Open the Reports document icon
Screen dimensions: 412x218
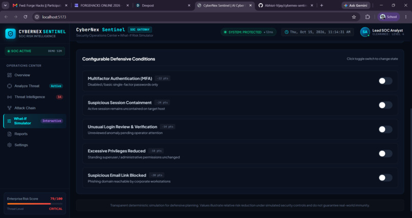pos(10,134)
